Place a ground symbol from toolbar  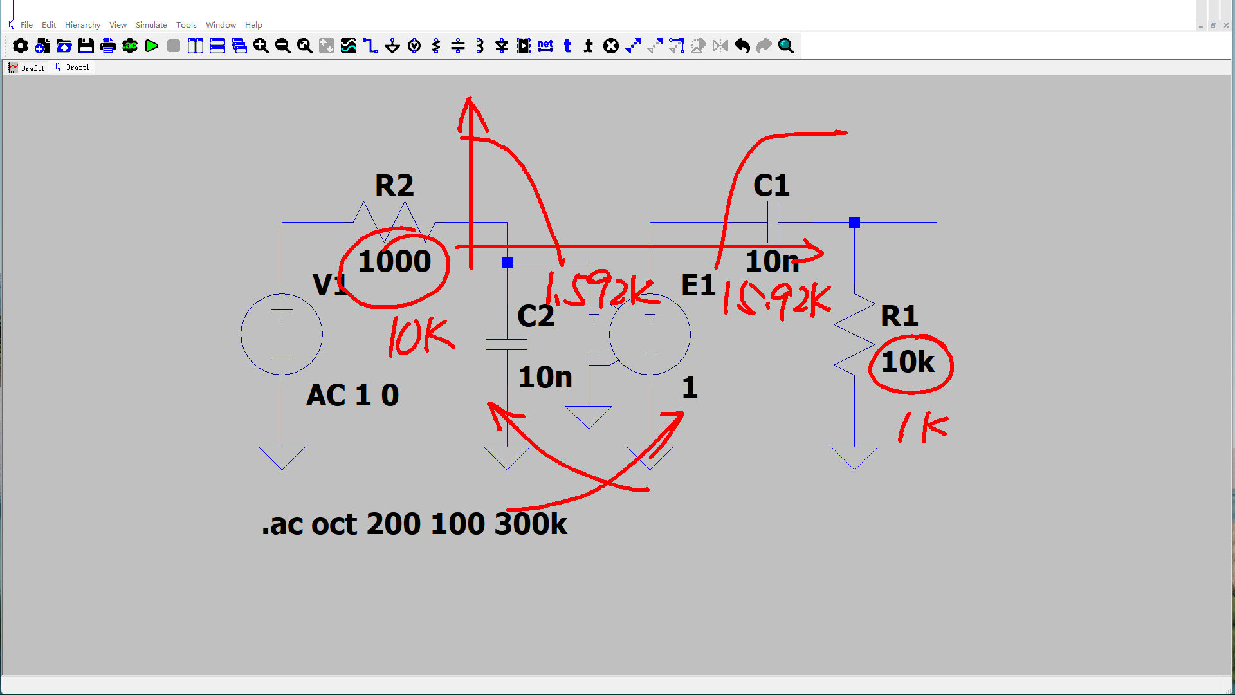tap(392, 46)
